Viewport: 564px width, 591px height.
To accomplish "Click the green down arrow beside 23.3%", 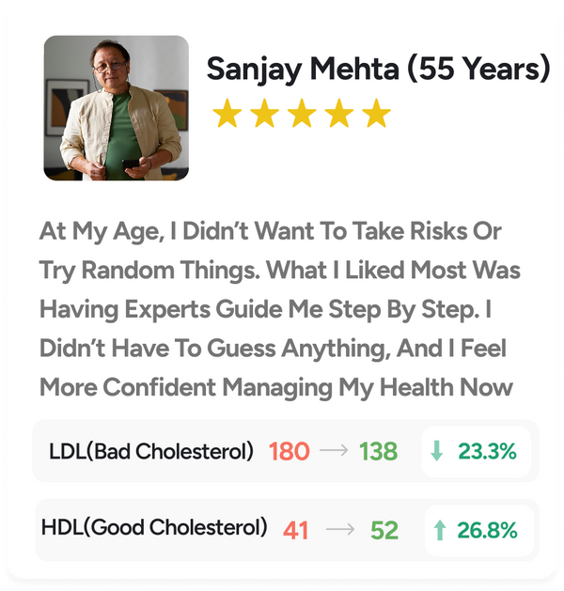I will pos(436,451).
